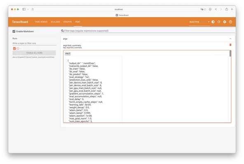Click the browser share icon
Image resolution: width=244 pixels, height=164 pixels.
227,9
